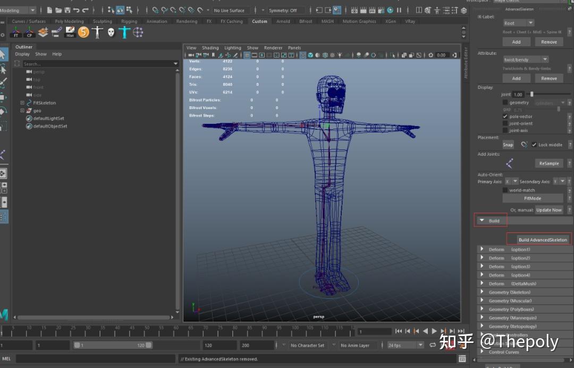Enable the joint-orient checkbox
Image resolution: width=574 pixels, height=368 pixels.
[505, 123]
